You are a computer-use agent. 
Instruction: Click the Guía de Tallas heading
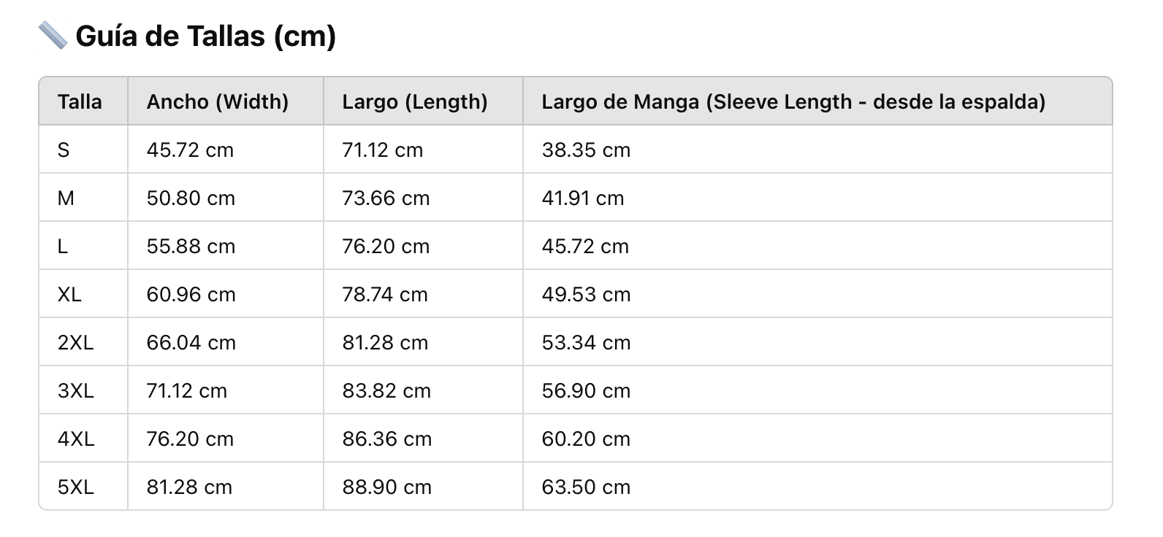[205, 36]
